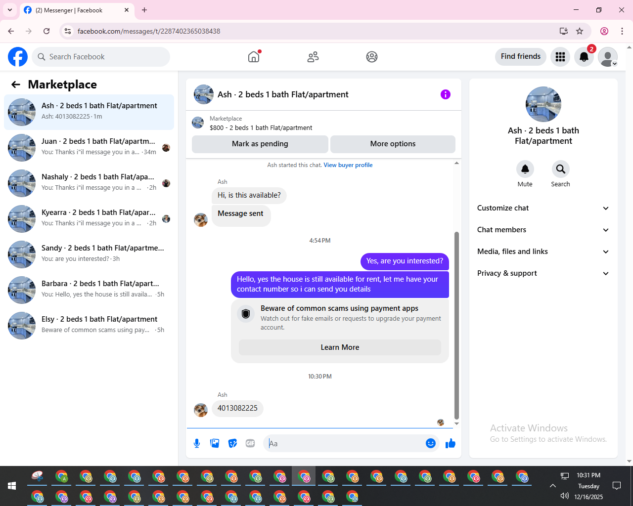
Task: Open the Kyearra conversation
Action: pyautogui.click(x=89, y=219)
